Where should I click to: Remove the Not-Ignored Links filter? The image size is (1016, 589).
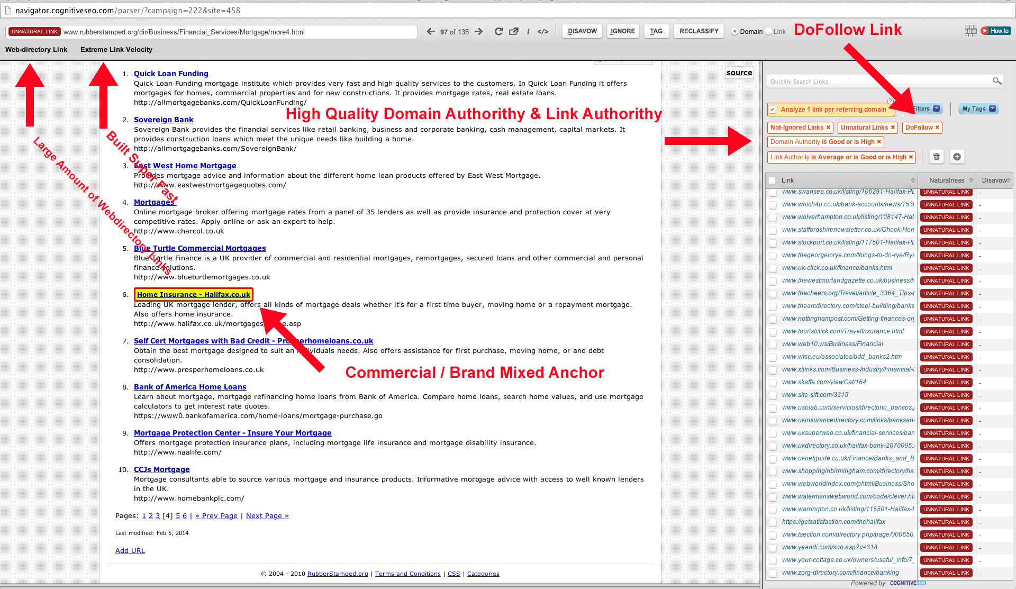click(x=828, y=128)
